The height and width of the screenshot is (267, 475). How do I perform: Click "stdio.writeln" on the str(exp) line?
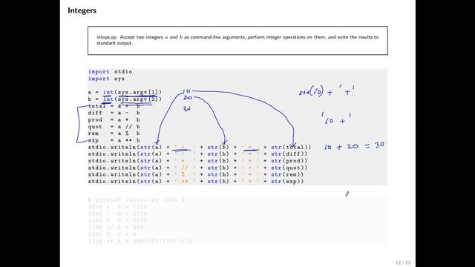(x=112, y=182)
